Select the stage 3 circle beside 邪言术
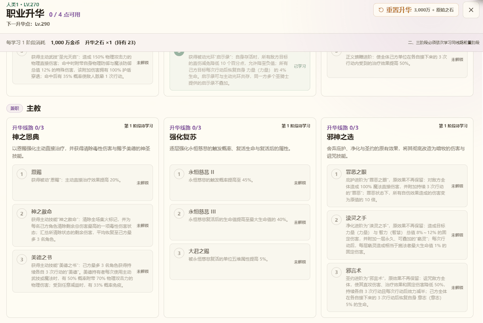This screenshot has height=323, width=483. point(336,272)
